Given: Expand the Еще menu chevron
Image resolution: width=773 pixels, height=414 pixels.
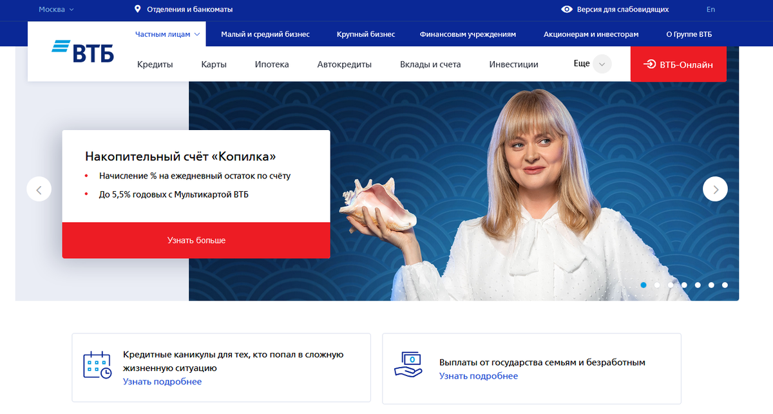Looking at the screenshot, I should click(602, 64).
